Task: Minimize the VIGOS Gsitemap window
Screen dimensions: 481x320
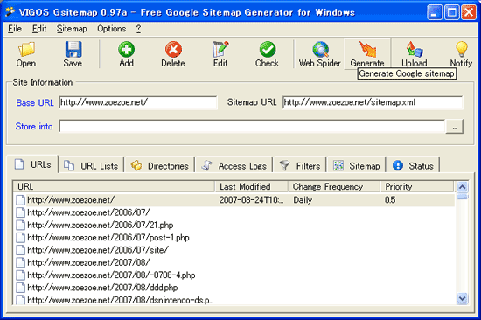Action: [x=435, y=12]
